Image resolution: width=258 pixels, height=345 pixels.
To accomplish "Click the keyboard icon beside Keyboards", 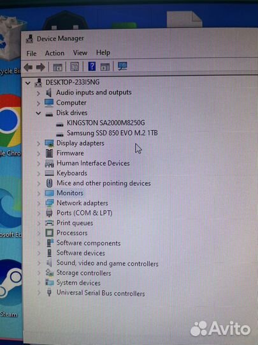I will [x=49, y=173].
